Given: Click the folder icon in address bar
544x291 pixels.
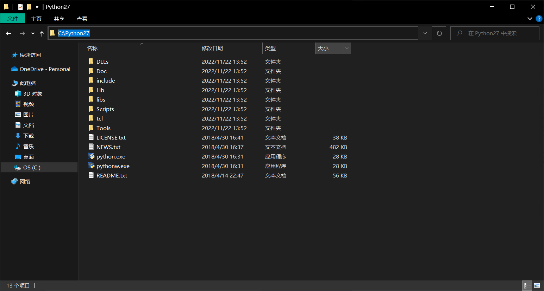Looking at the screenshot, I should click(x=52, y=33).
